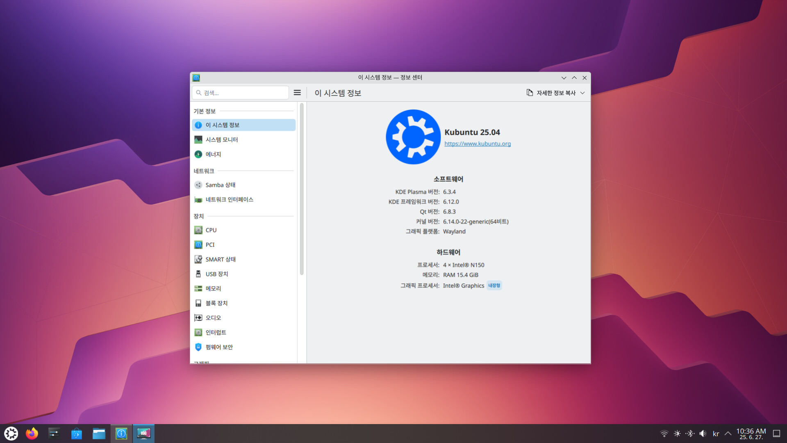Open Firefox from the taskbar

(32, 434)
